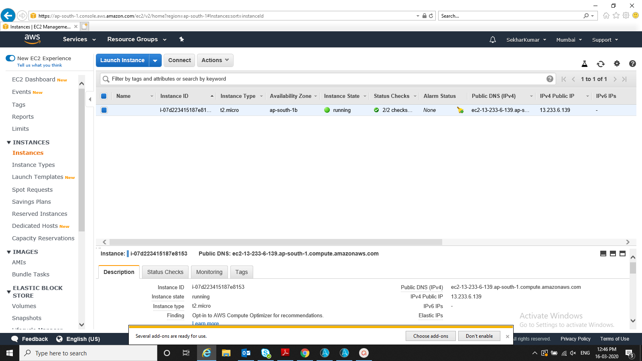This screenshot has width=642, height=361.
Task: Switch to the Monitoring tab
Action: (x=209, y=272)
